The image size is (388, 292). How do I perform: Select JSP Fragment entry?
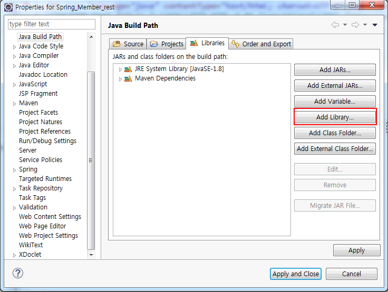tap(38, 94)
